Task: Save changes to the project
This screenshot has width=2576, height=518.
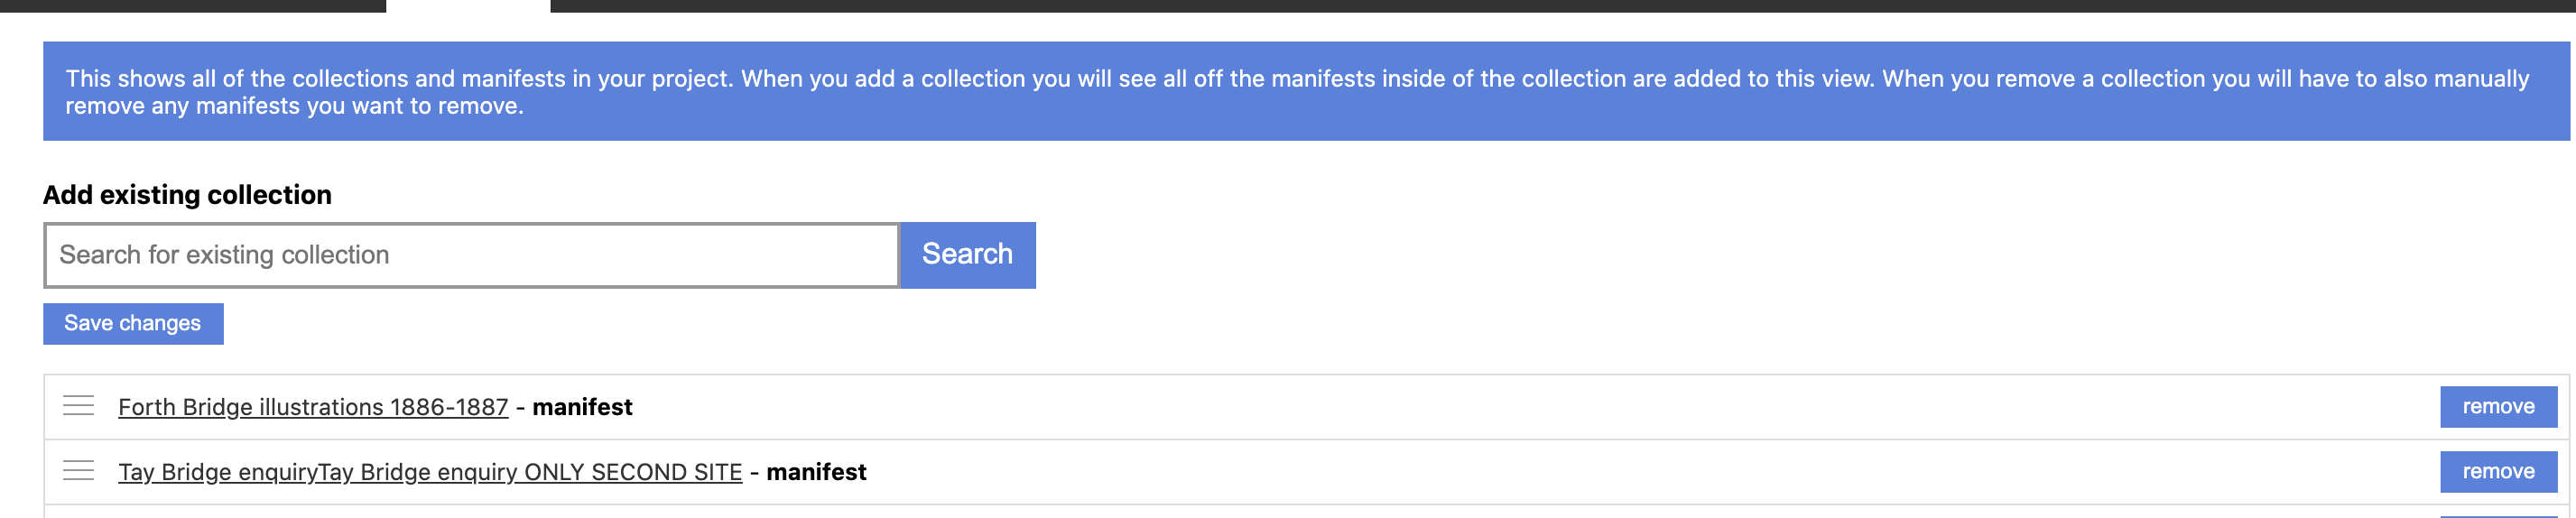Action: coord(133,324)
